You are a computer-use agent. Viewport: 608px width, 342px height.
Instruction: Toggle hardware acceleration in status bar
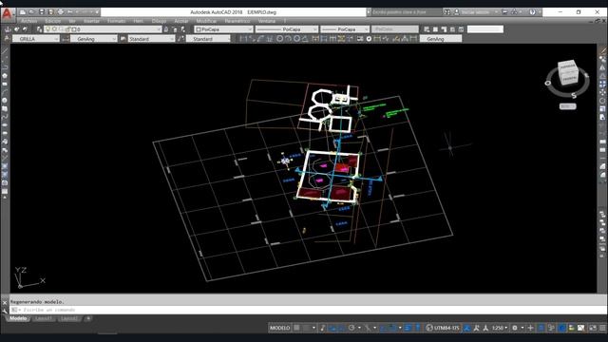pos(561,328)
